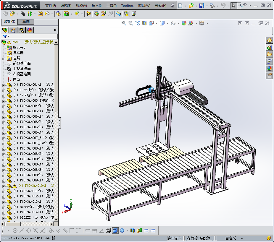274x242 pixels.
Task: Switch to the 草图 tab
Action: (26, 22)
